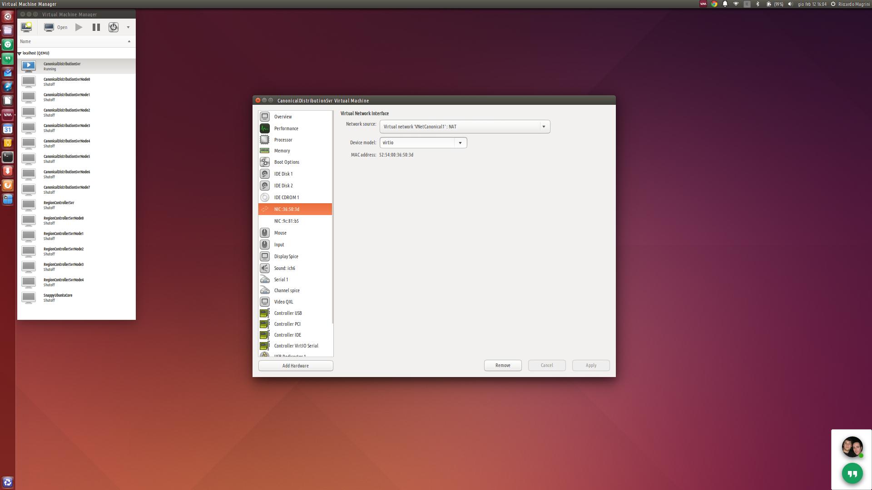Open the Memory settings
This screenshot has width=872, height=490.
click(295, 151)
